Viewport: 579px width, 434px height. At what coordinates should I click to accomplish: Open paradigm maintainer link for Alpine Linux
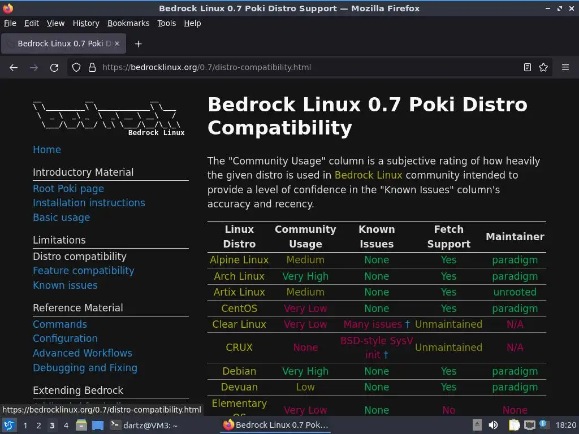tap(515, 260)
